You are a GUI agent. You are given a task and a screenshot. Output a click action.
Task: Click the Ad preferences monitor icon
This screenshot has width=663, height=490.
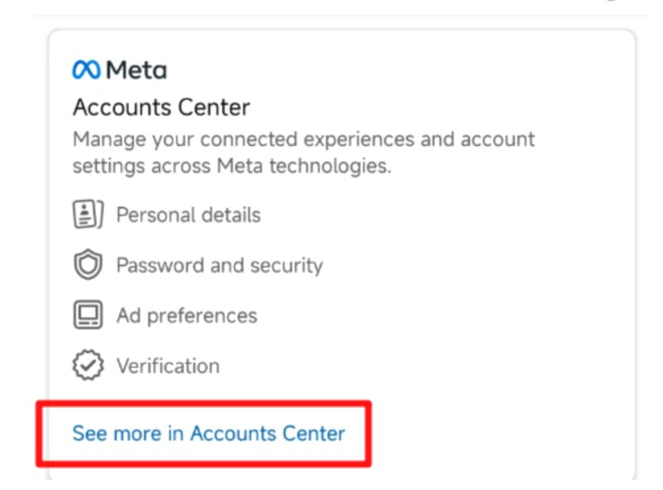pyautogui.click(x=88, y=316)
